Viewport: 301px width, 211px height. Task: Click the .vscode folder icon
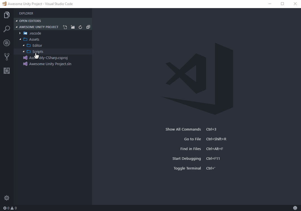25,33
